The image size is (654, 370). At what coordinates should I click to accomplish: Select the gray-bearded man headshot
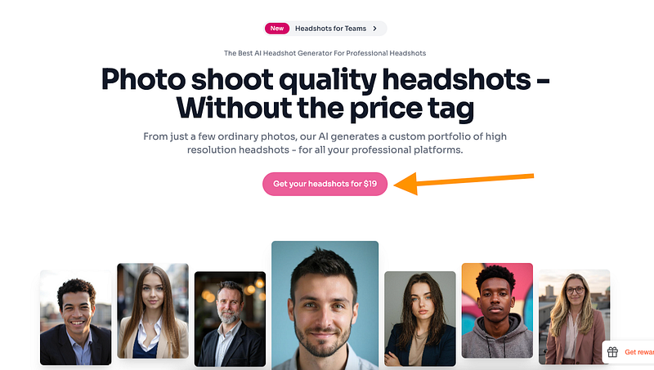click(230, 319)
